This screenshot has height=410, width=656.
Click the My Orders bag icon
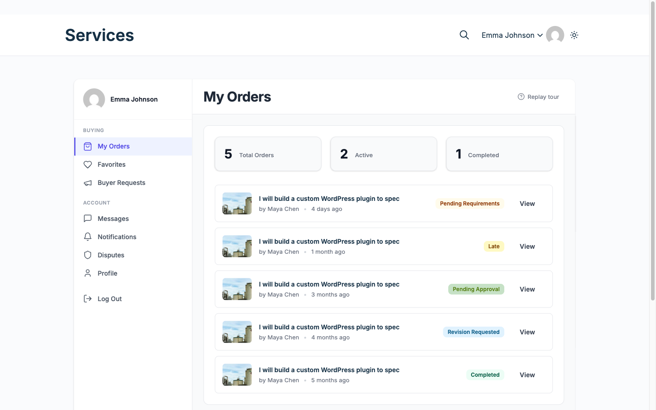[x=88, y=146]
